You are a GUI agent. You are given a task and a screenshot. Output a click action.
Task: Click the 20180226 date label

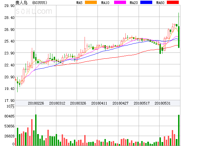tap(36, 103)
